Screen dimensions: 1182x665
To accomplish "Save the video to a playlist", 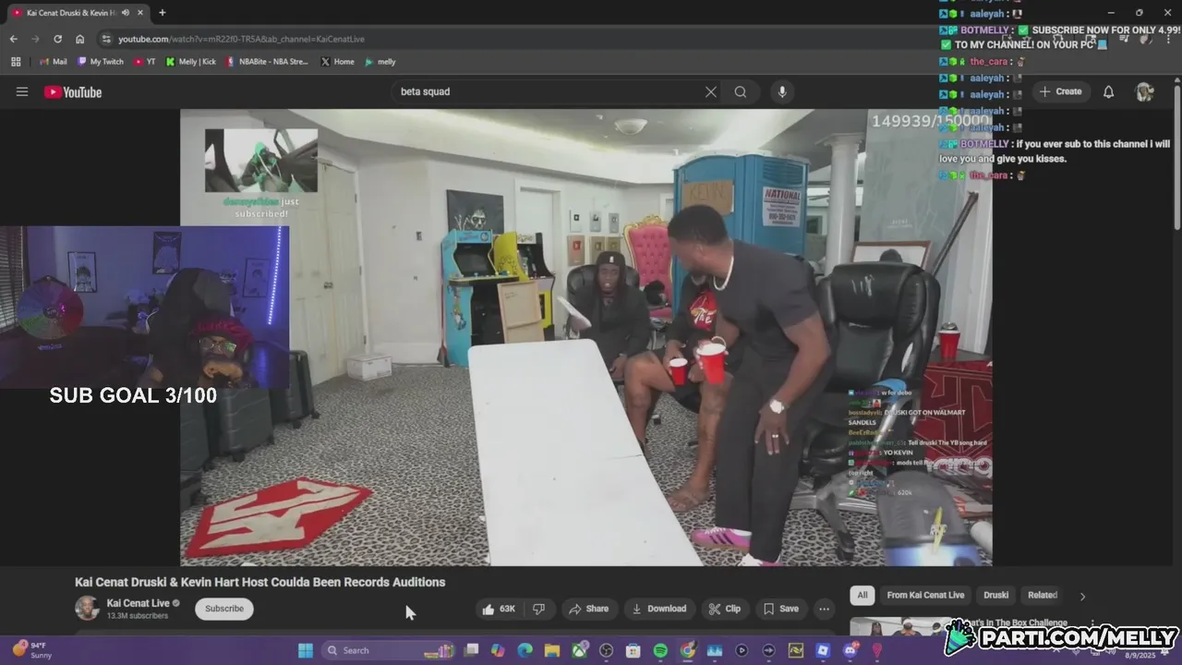I will [780, 609].
